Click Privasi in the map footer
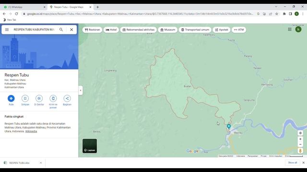 point(263,156)
